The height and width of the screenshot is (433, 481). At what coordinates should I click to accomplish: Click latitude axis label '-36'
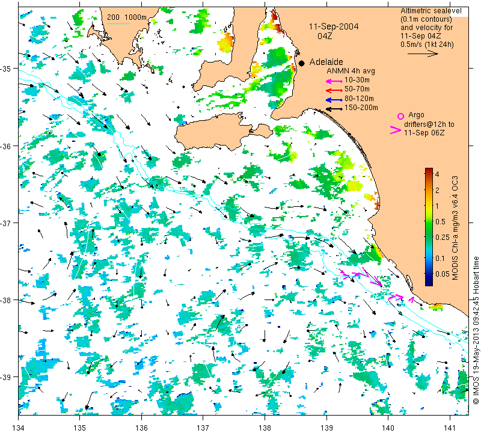tap(5, 146)
